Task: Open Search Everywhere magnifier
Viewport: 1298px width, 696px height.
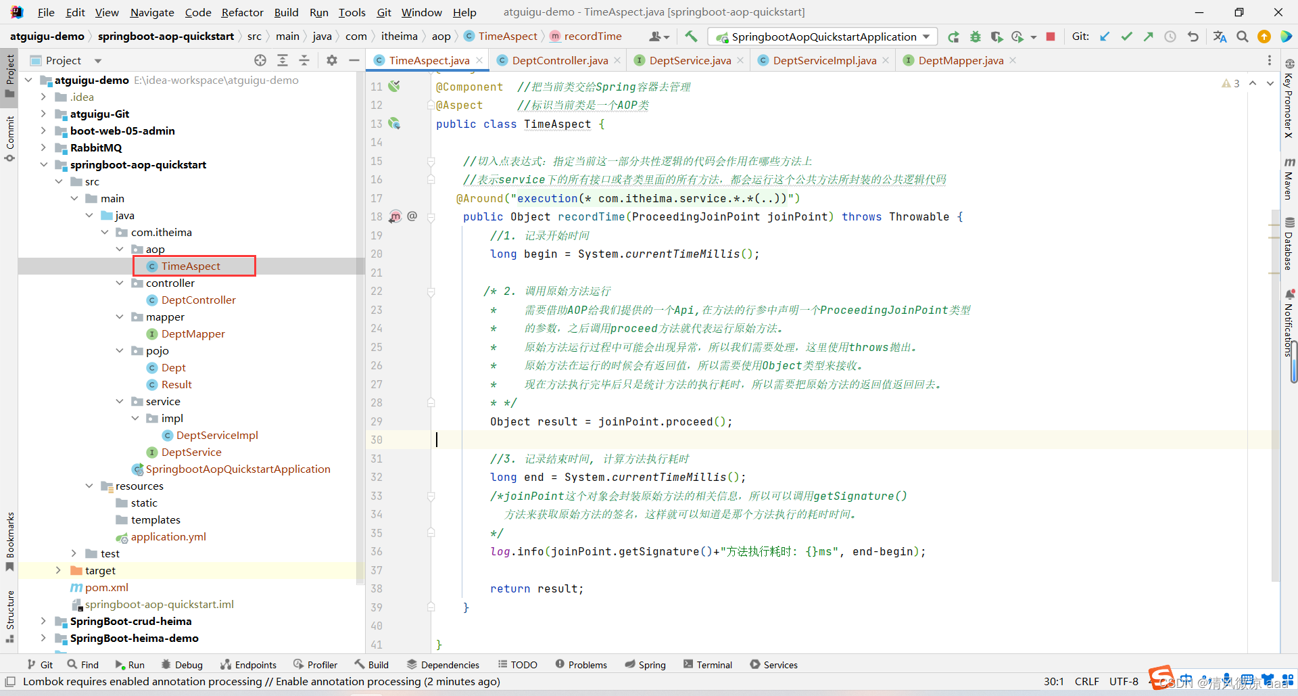Action: coord(1243,37)
